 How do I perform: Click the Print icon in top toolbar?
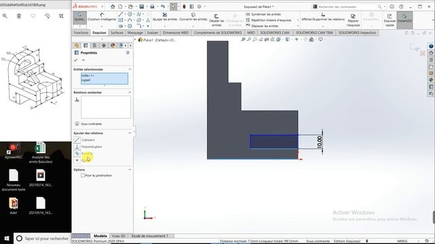(x=152, y=6)
